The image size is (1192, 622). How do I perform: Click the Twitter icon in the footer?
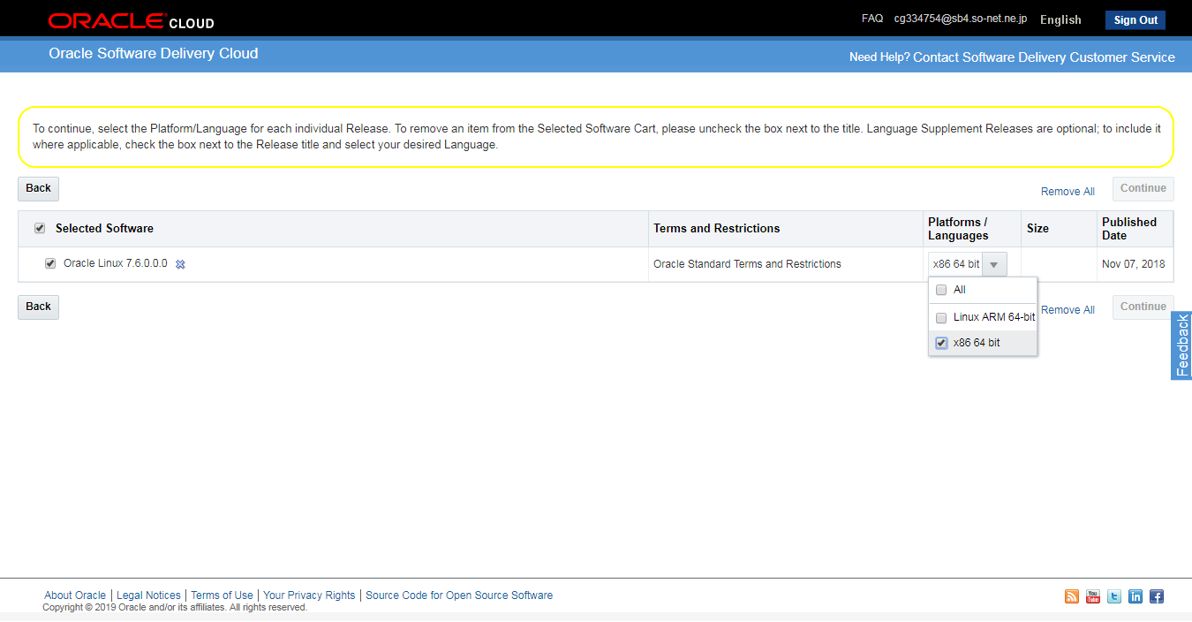pyautogui.click(x=1113, y=596)
